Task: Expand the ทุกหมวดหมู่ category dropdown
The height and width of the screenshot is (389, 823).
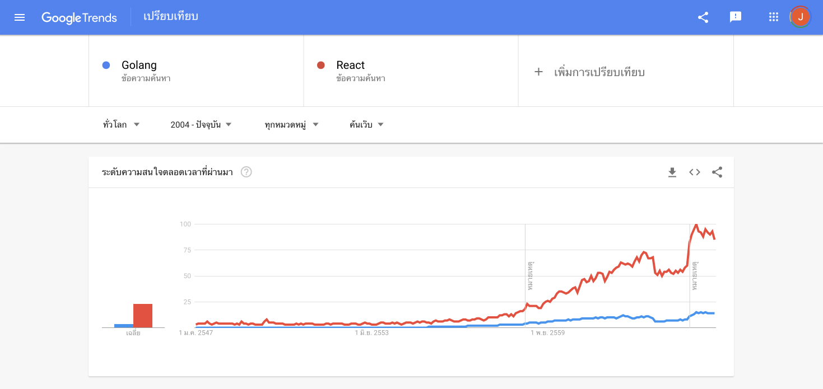Action: click(291, 125)
